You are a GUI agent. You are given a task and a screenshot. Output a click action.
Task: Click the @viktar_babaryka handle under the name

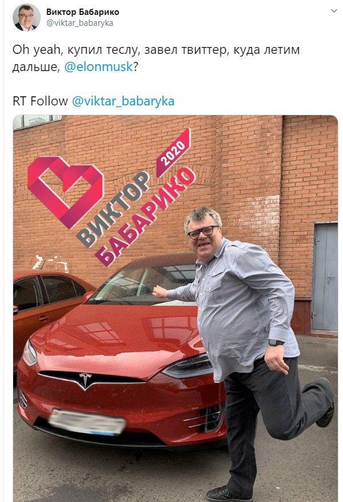[x=80, y=23]
